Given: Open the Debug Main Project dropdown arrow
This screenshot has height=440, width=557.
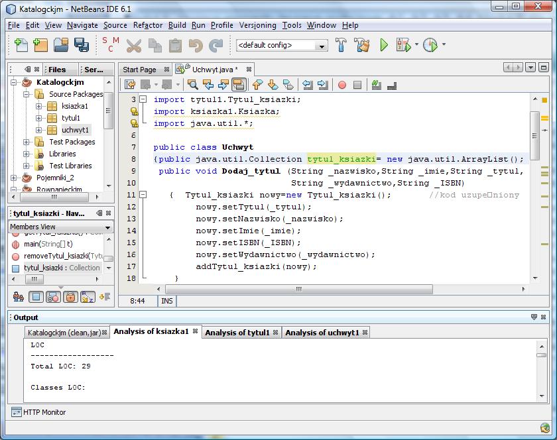Looking at the screenshot, I should (416, 45).
